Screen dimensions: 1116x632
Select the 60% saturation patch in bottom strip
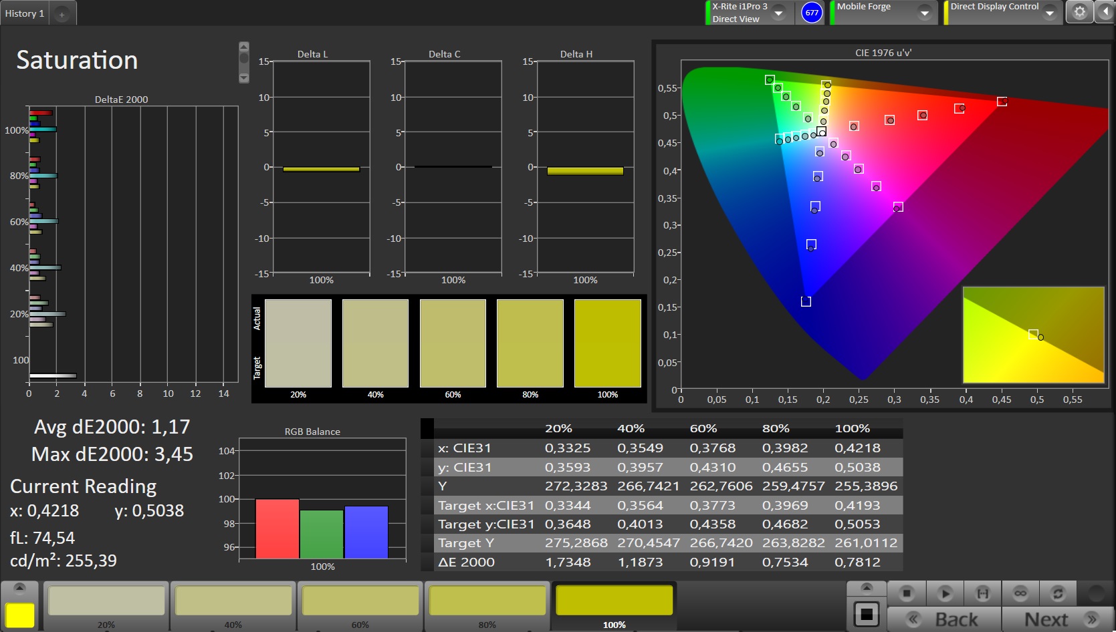[x=360, y=601]
